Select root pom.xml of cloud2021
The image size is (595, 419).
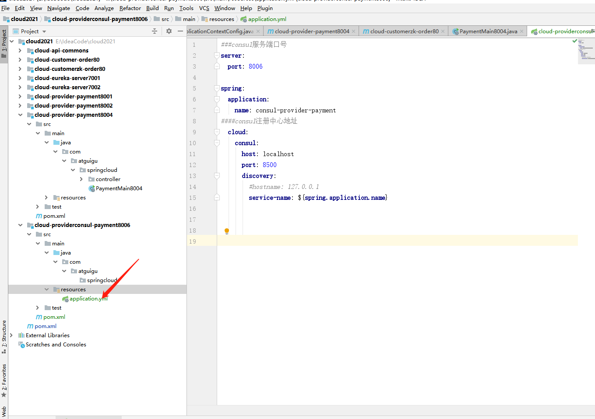point(46,326)
